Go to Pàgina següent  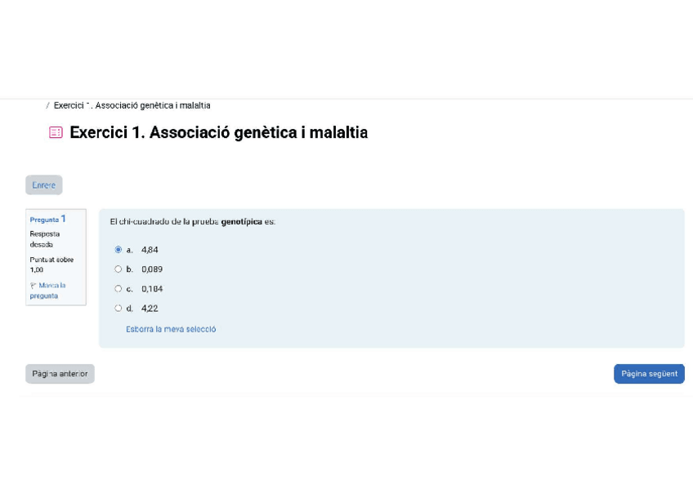[x=649, y=374]
